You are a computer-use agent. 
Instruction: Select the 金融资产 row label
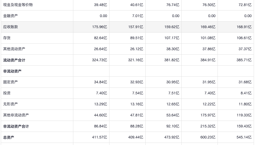coord(11,16)
